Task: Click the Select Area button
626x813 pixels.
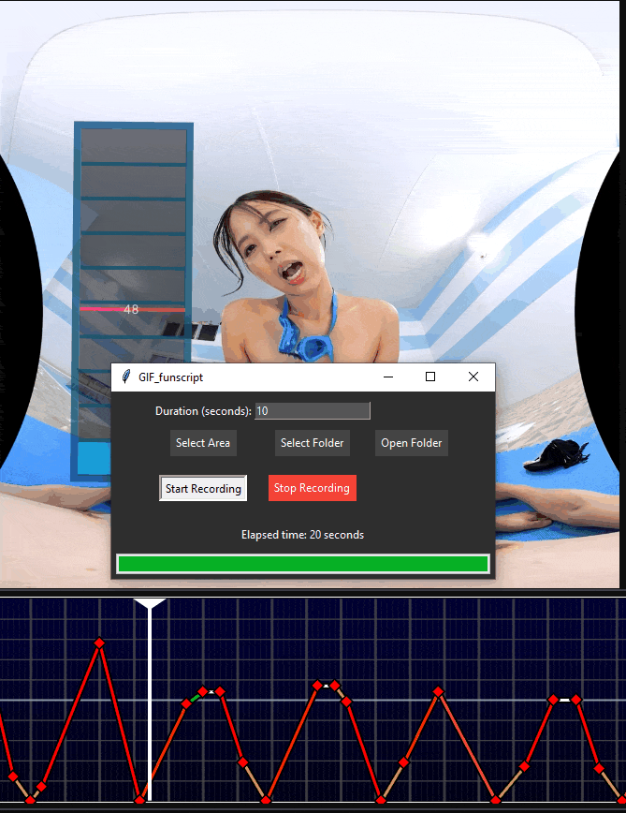Action: [x=203, y=443]
